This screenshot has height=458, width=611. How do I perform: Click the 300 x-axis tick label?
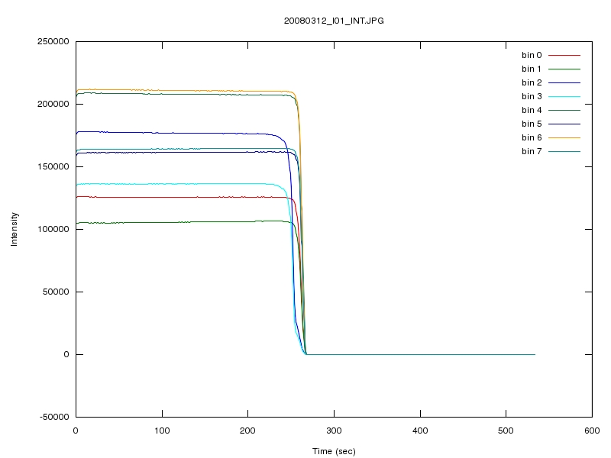[x=334, y=431]
